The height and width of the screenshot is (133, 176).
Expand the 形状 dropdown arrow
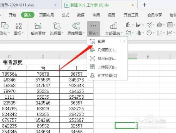[x=9, y=33]
